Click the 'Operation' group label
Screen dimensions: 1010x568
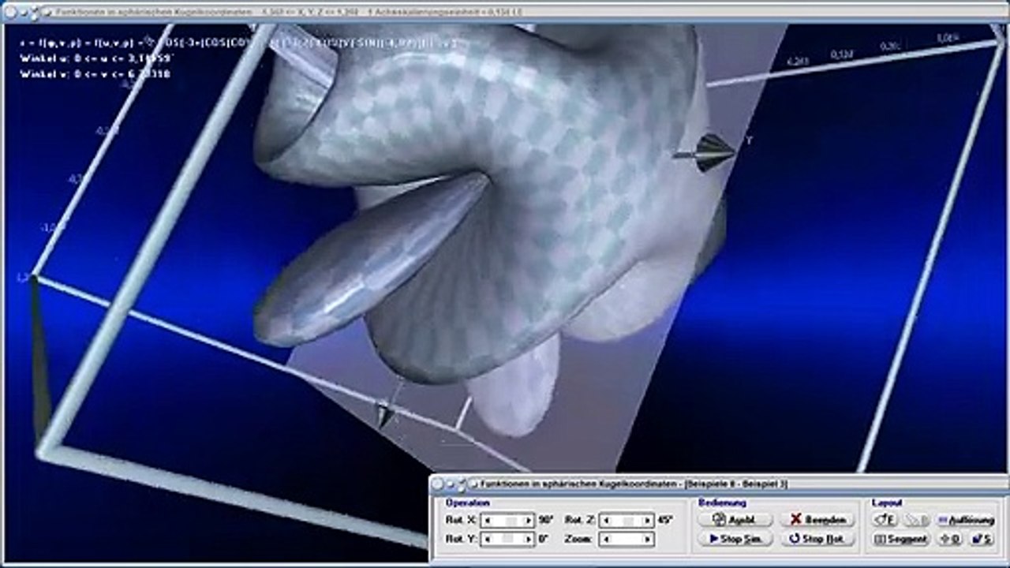(x=468, y=503)
